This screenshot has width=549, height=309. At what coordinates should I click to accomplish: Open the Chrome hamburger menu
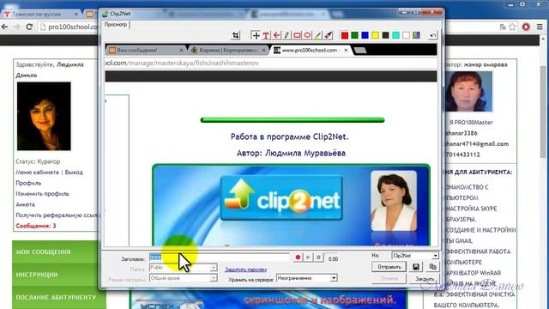(x=540, y=27)
